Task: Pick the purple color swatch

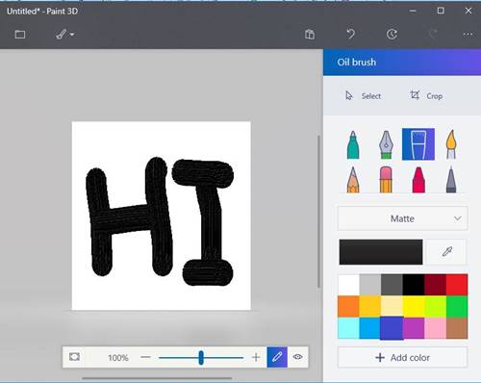Action: (x=414, y=328)
